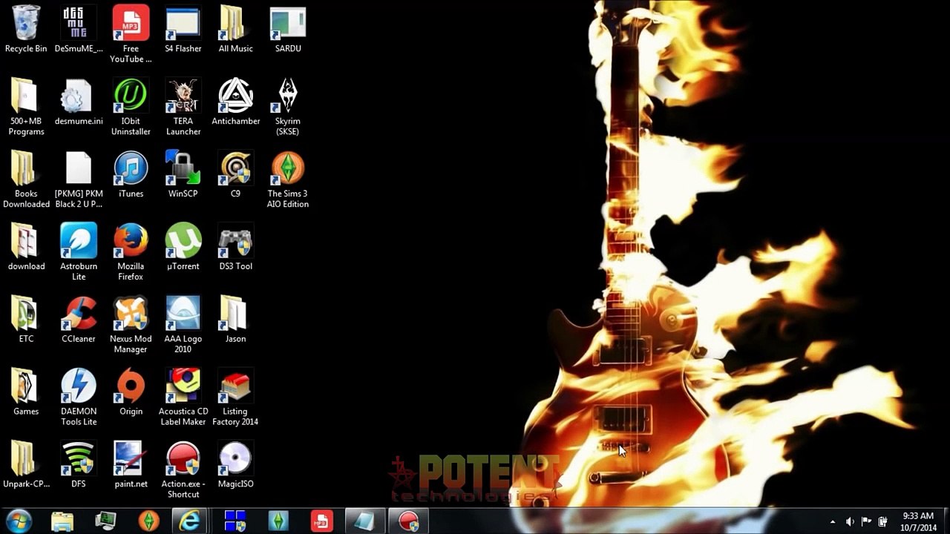
Task: Open Internet Explorer from the taskbar
Action: click(190, 521)
